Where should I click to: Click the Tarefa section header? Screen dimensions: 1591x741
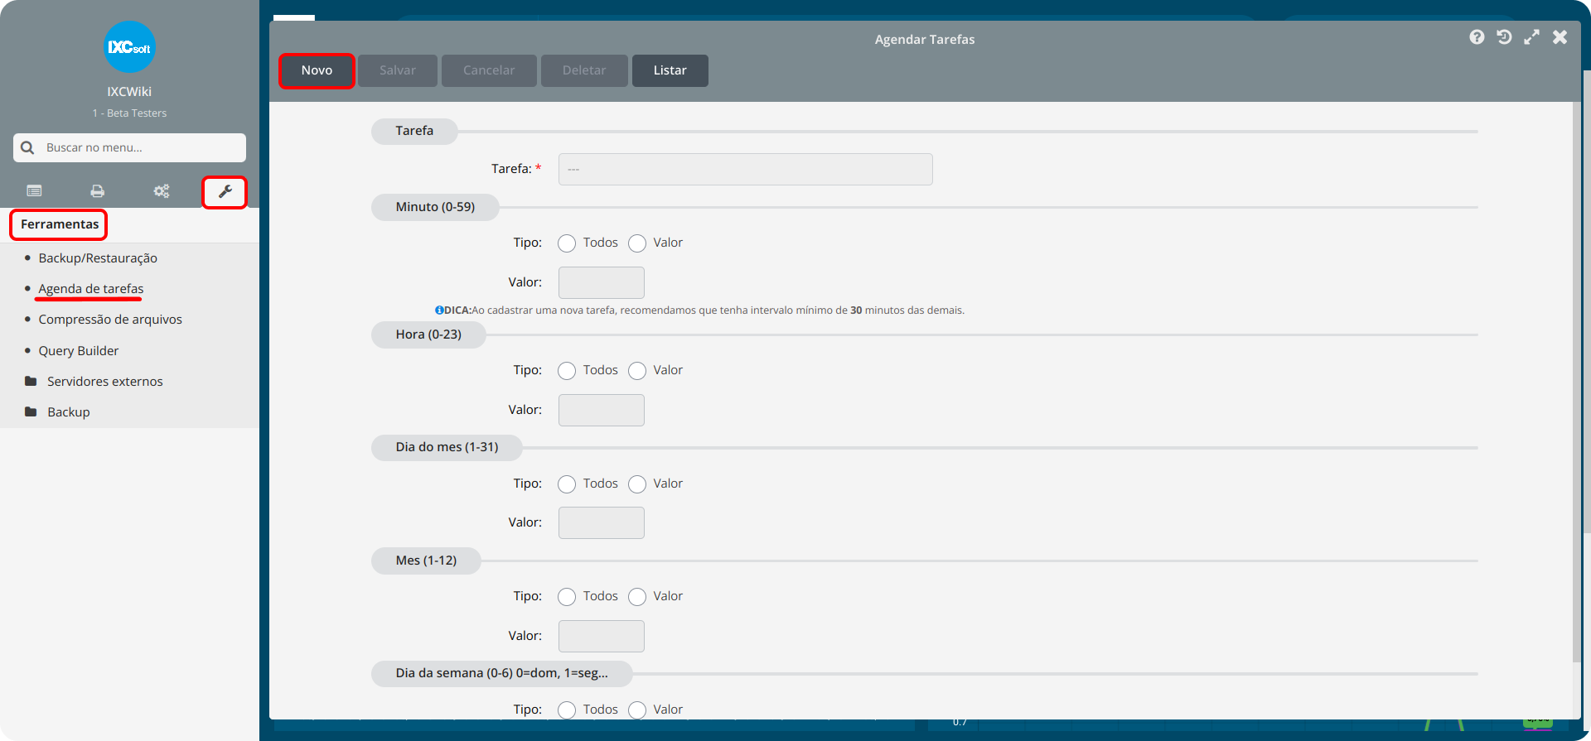pos(414,131)
